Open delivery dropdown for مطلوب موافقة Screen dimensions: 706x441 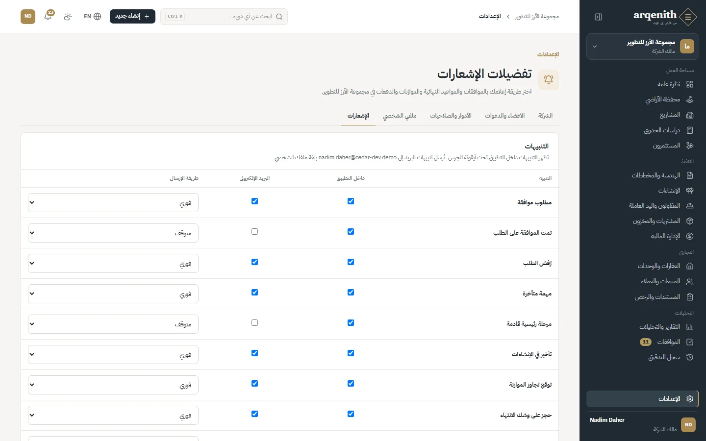click(113, 203)
